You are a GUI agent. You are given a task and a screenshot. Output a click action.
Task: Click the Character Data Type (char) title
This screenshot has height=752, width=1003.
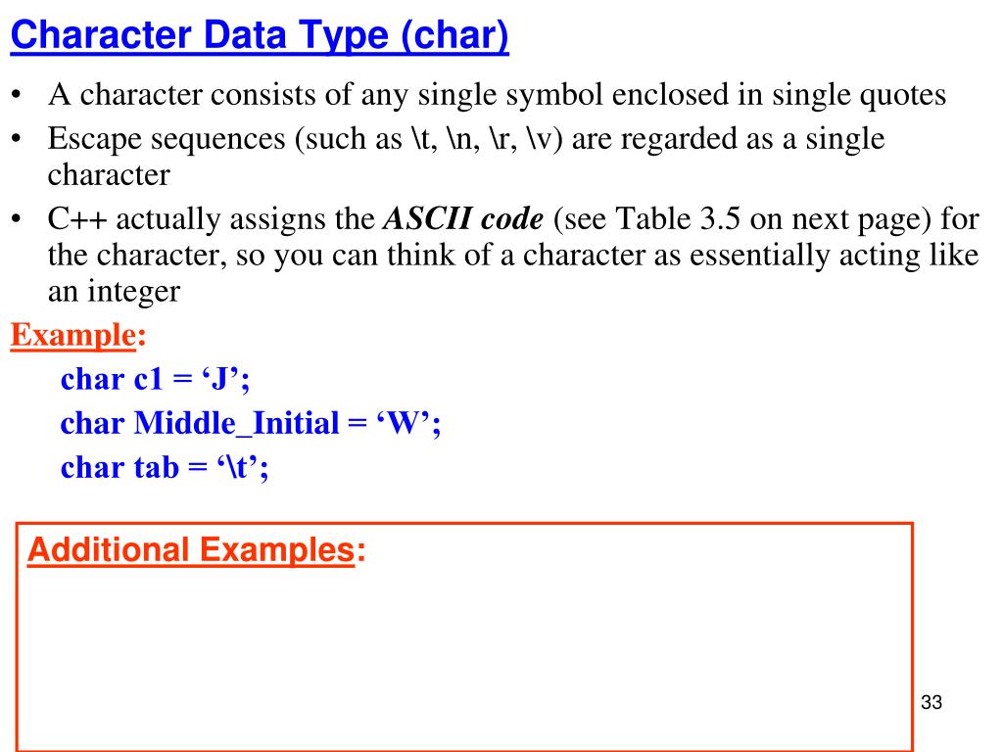pos(260,36)
